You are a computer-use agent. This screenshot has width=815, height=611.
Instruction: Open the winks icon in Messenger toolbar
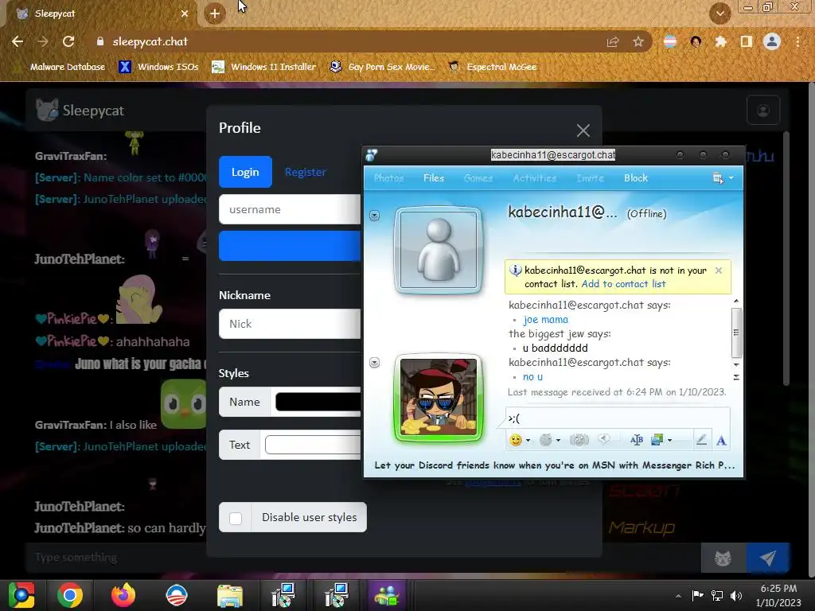click(545, 440)
